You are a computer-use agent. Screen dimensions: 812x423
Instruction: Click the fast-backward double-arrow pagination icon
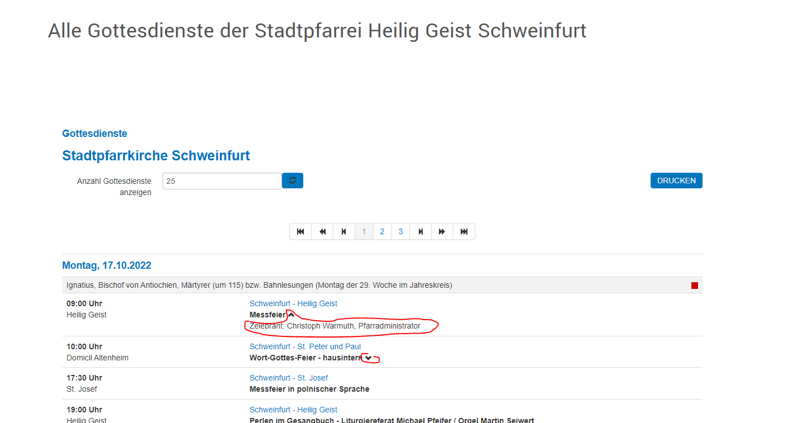[322, 231]
